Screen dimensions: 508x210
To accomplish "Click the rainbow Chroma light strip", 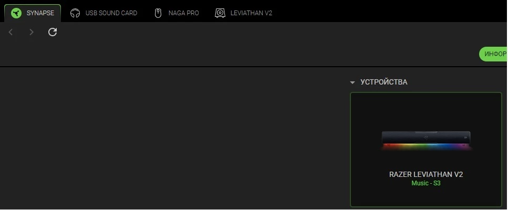I will [x=426, y=147].
